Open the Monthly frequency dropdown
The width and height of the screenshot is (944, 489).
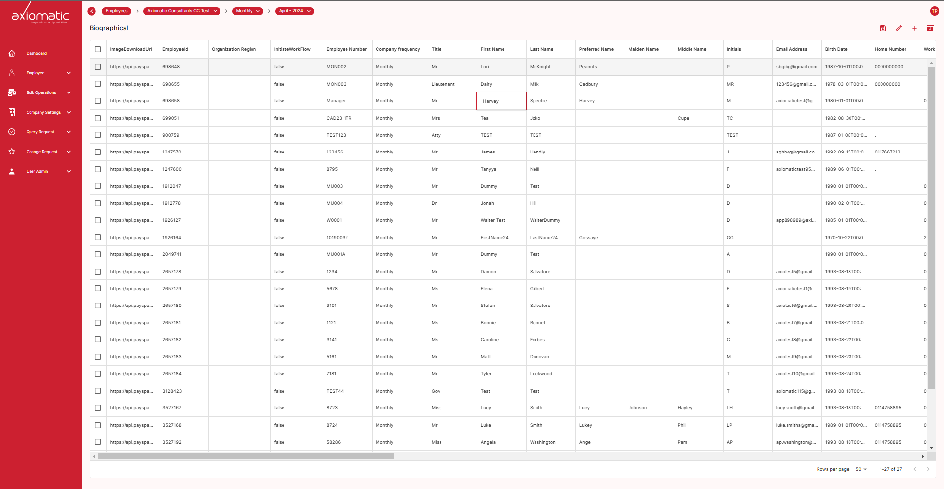248,11
